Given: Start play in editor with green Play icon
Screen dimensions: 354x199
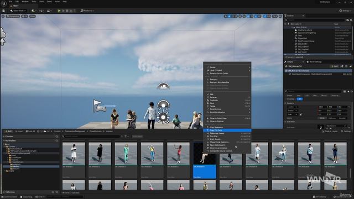Looking at the screenshot, I should click(59, 11).
